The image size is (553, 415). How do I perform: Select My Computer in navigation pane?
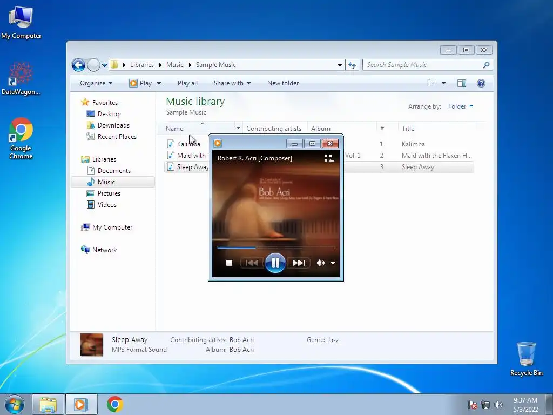coord(112,227)
